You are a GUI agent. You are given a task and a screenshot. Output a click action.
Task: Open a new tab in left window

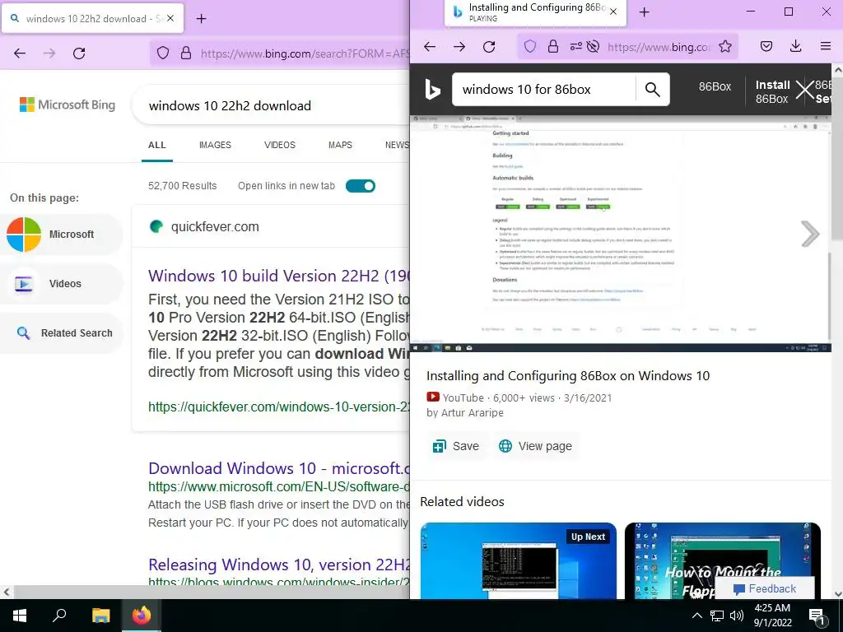201,19
